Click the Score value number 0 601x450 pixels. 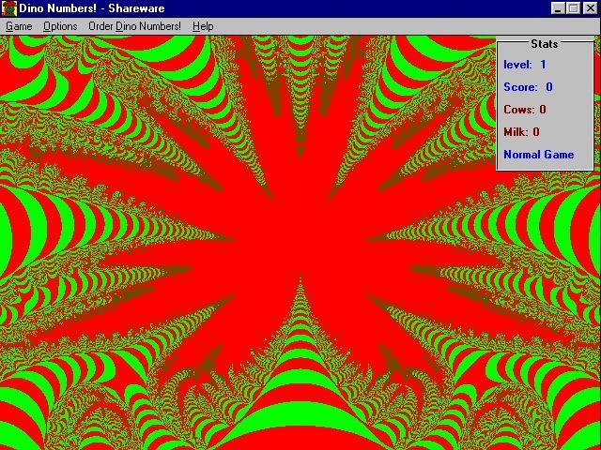pyautogui.click(x=549, y=87)
